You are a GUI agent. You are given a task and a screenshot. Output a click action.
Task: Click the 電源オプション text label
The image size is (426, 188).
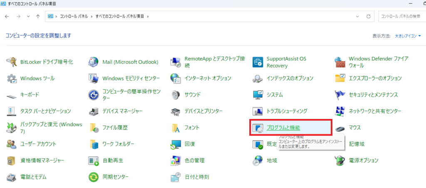pyautogui.click(x=364, y=160)
